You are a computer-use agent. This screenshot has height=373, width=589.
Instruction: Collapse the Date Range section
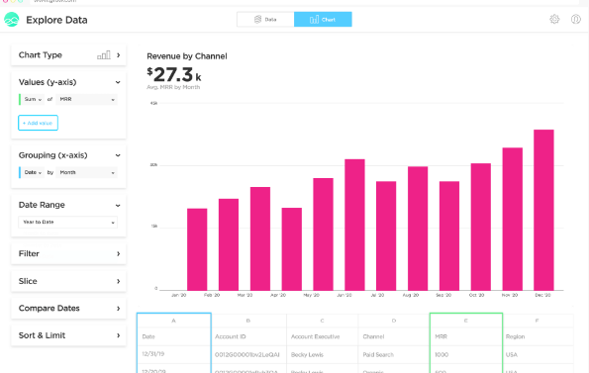point(118,205)
